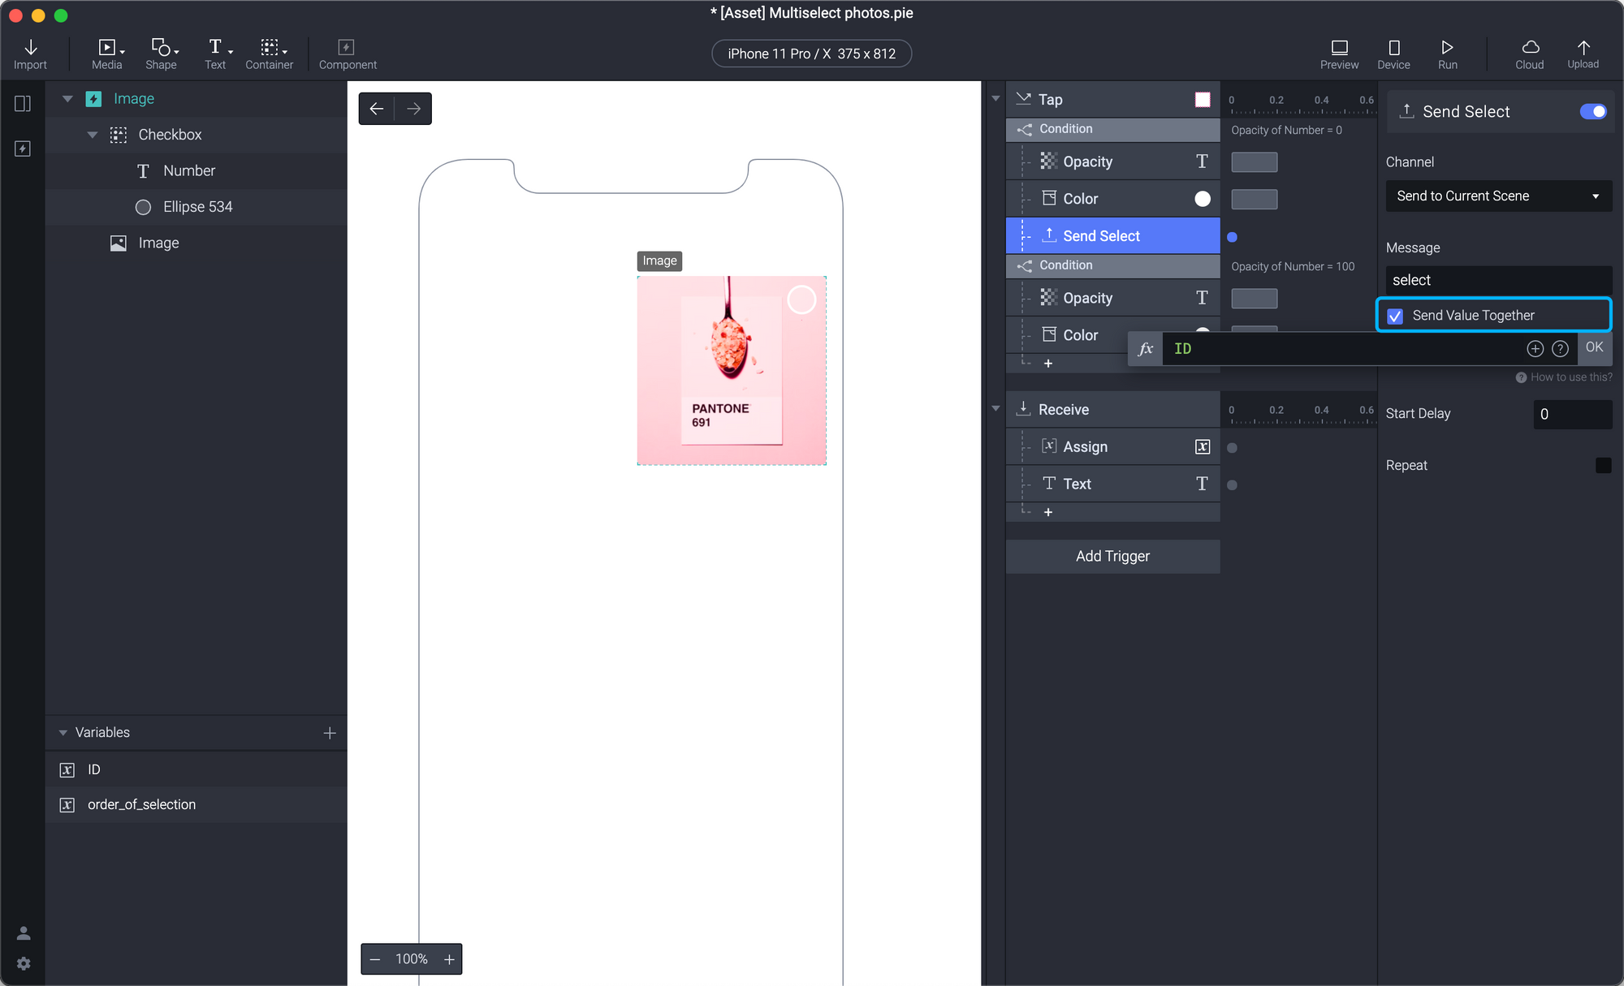
Task: Toggle the Send Select enable switch
Action: tap(1592, 111)
